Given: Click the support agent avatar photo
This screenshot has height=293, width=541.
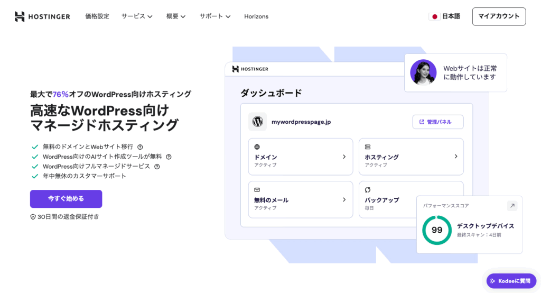Looking at the screenshot, I should pyautogui.click(x=423, y=72).
